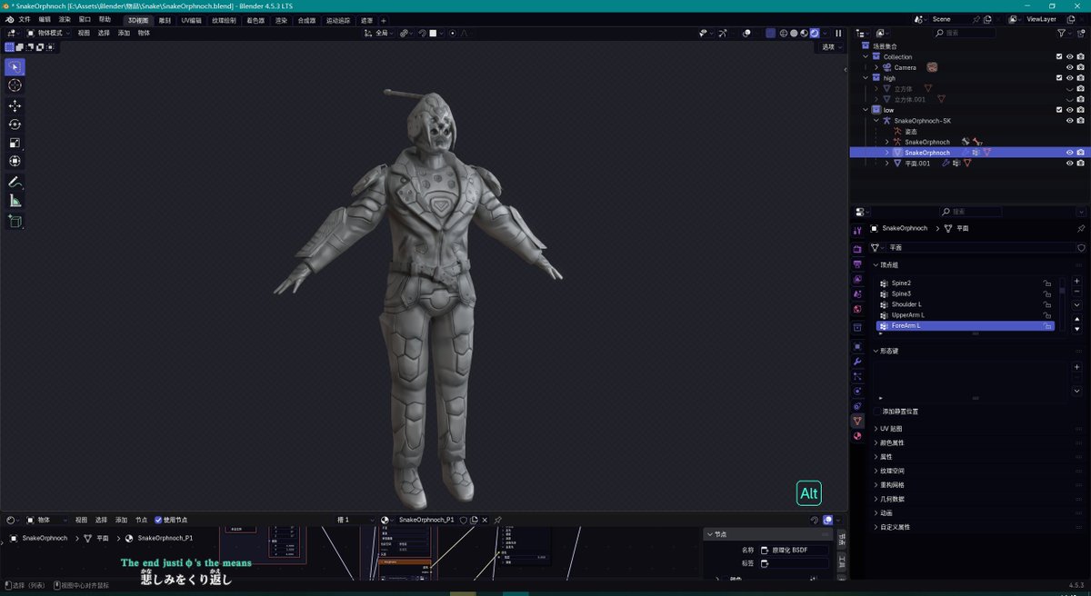Open the 文件 menu

[25, 19]
